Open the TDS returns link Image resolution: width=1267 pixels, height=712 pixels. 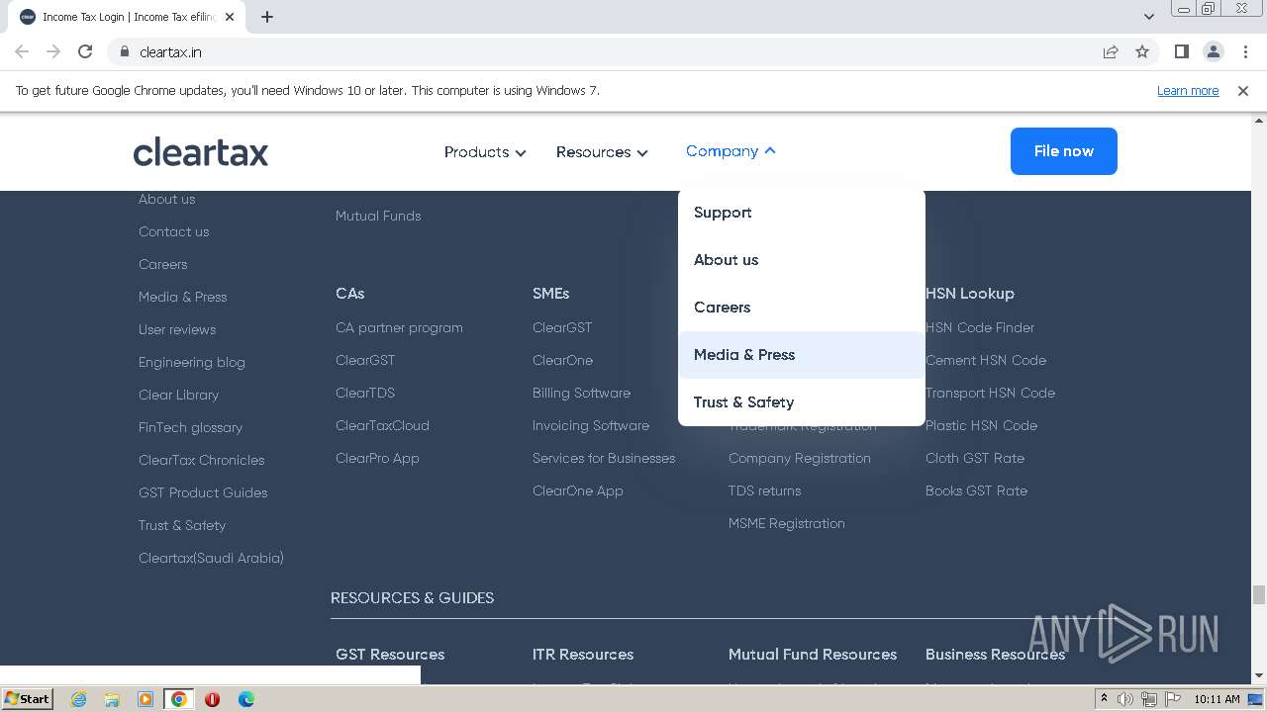coord(765,490)
